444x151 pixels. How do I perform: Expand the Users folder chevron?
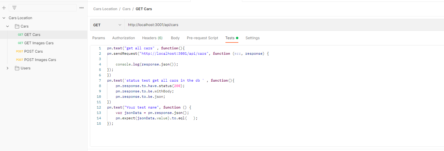tap(8, 68)
